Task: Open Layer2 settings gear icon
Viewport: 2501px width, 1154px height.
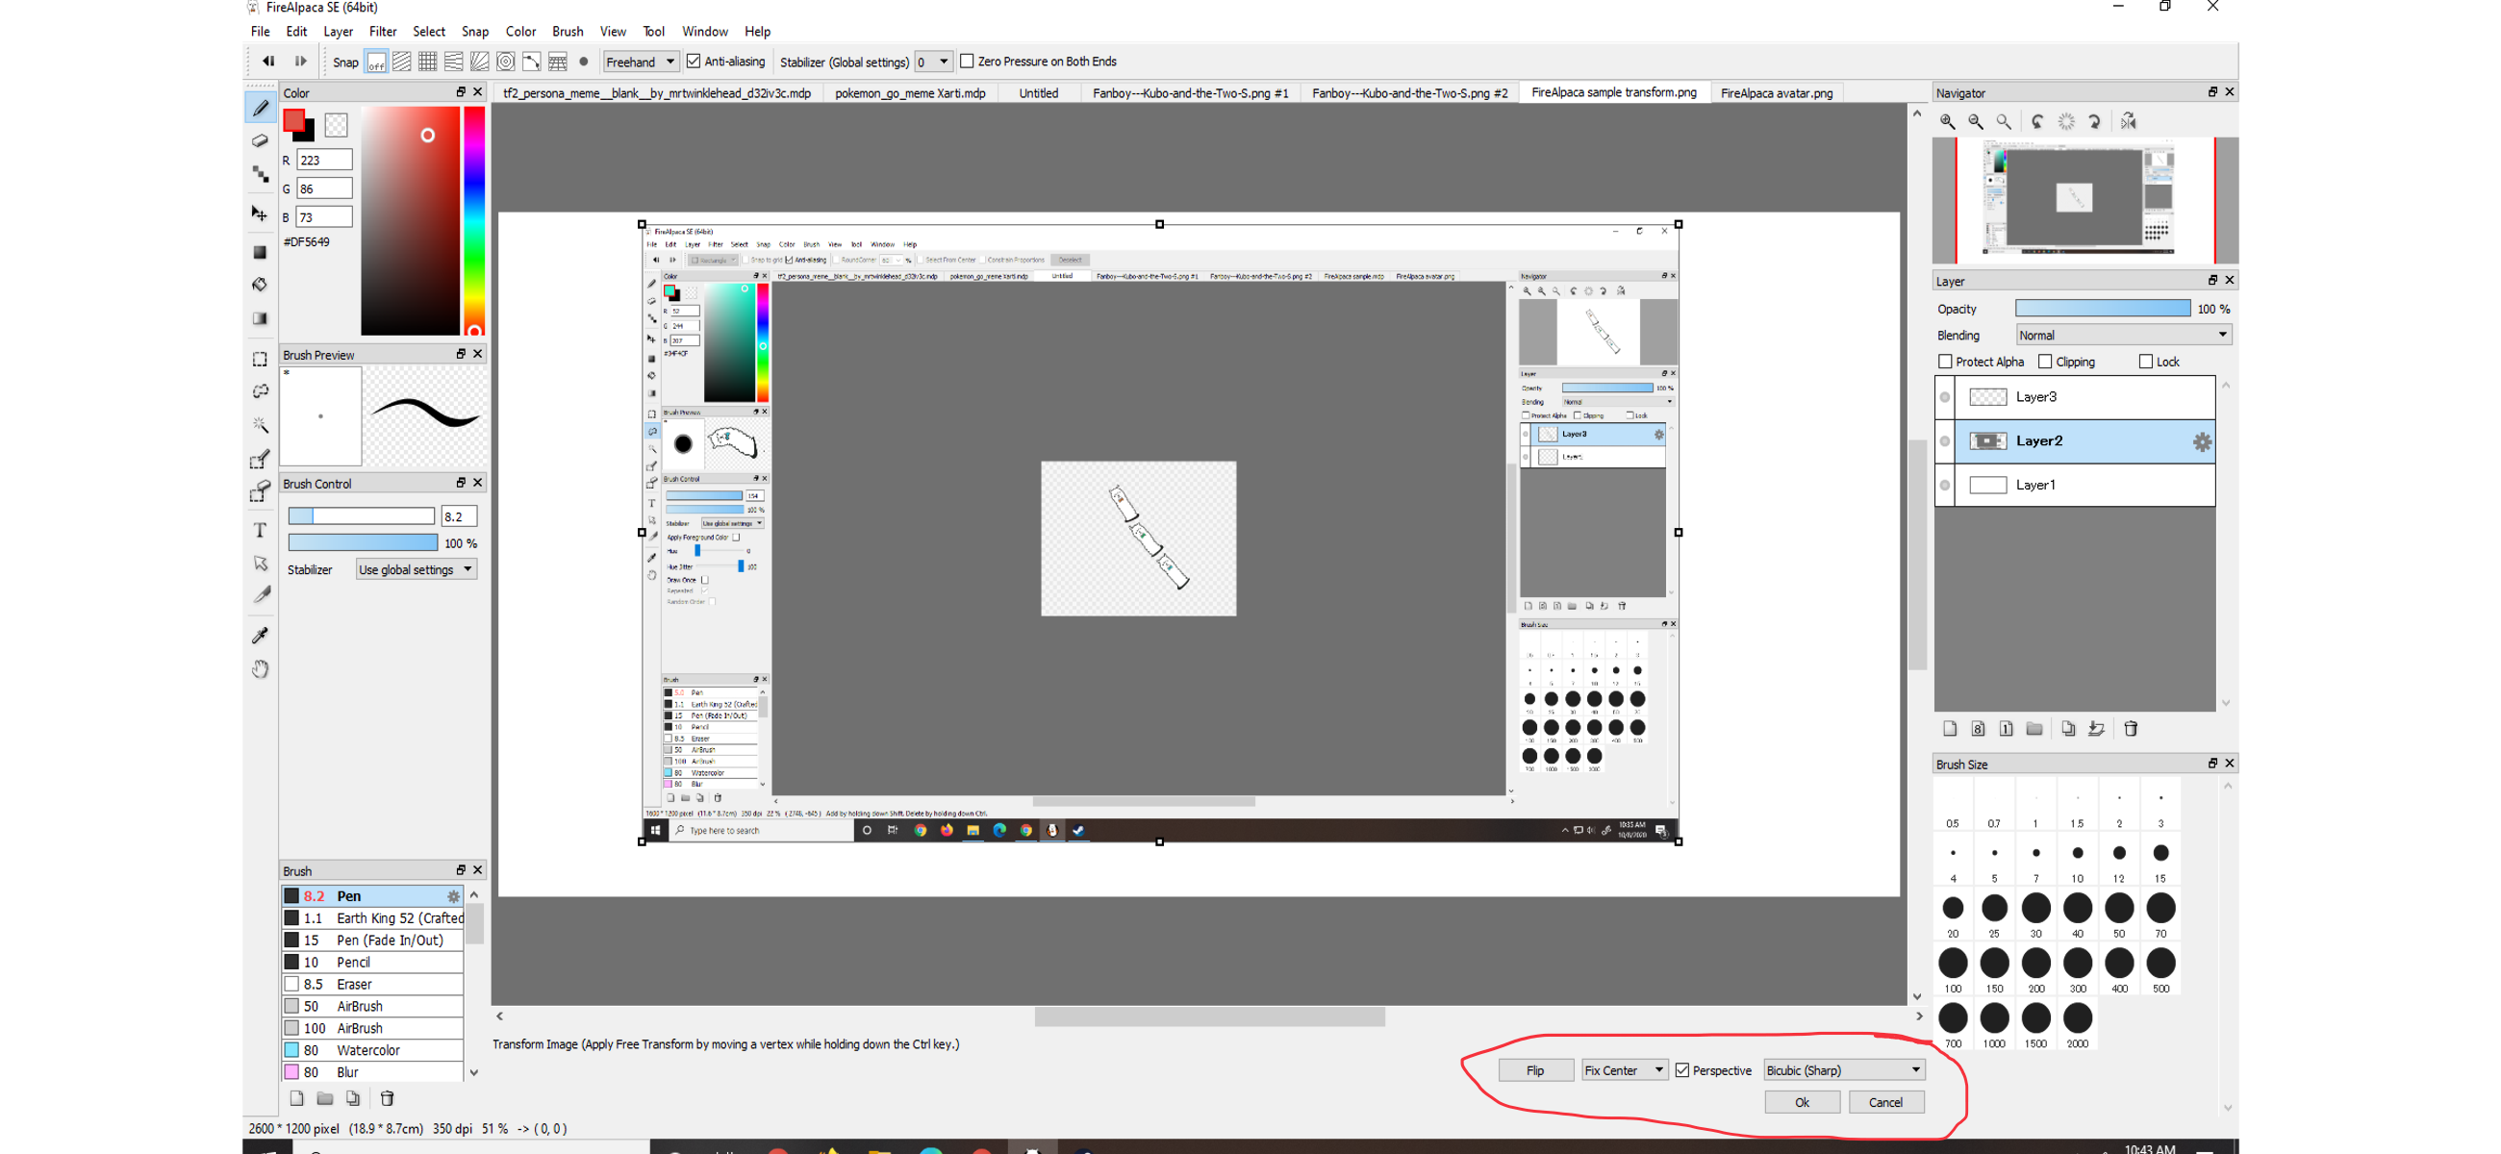Action: 2201,441
